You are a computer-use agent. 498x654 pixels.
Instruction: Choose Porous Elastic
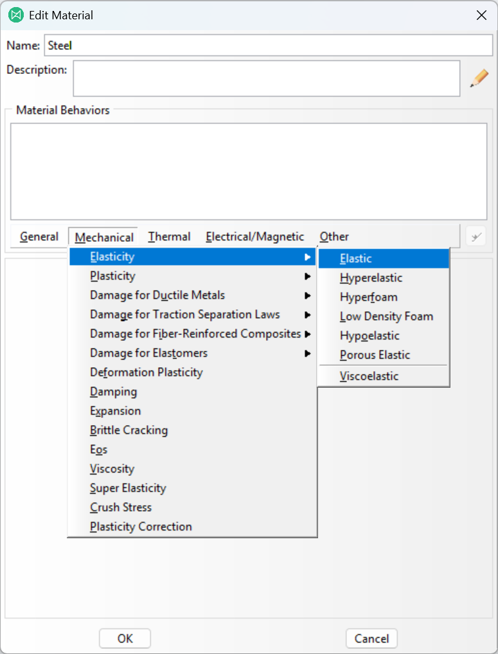point(384,355)
